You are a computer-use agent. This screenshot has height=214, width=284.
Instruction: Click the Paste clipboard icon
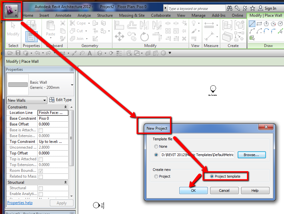(51, 25)
